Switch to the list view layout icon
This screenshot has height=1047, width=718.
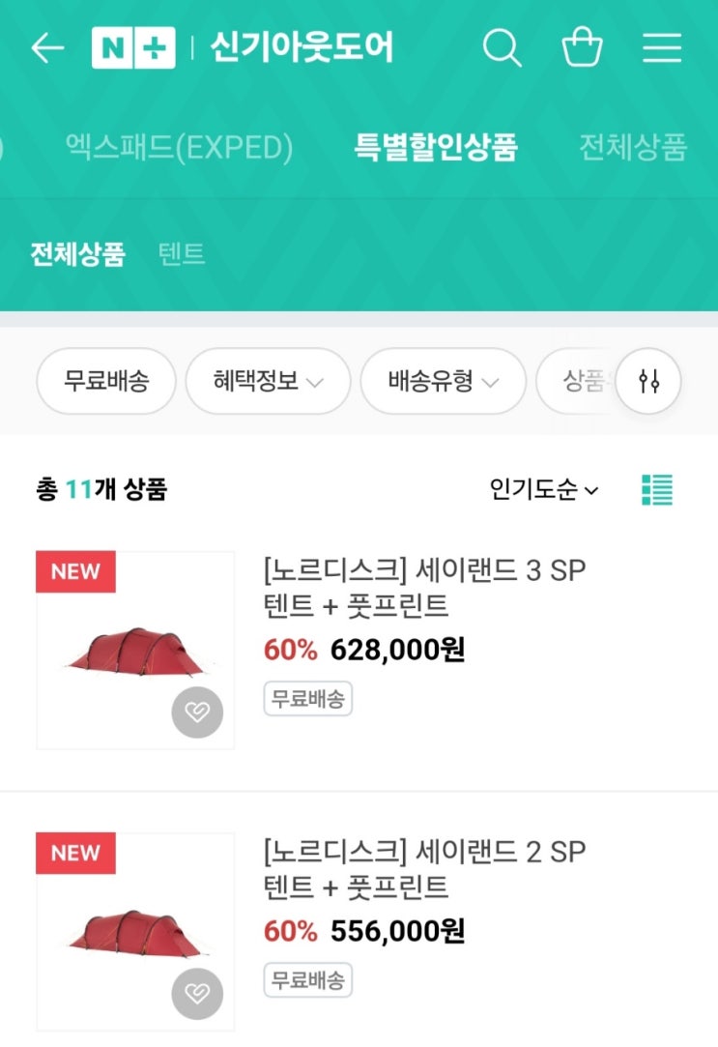click(x=657, y=490)
